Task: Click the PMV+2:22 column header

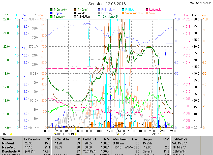Action: (x=180, y=139)
